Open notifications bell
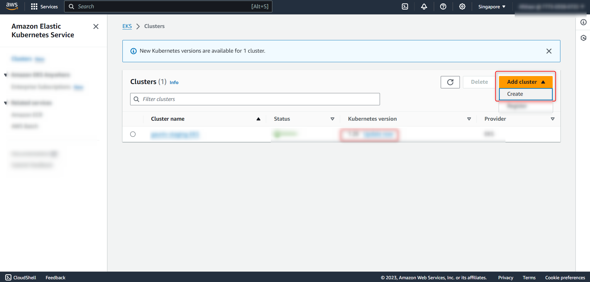The height and width of the screenshot is (282, 590). pos(424,6)
